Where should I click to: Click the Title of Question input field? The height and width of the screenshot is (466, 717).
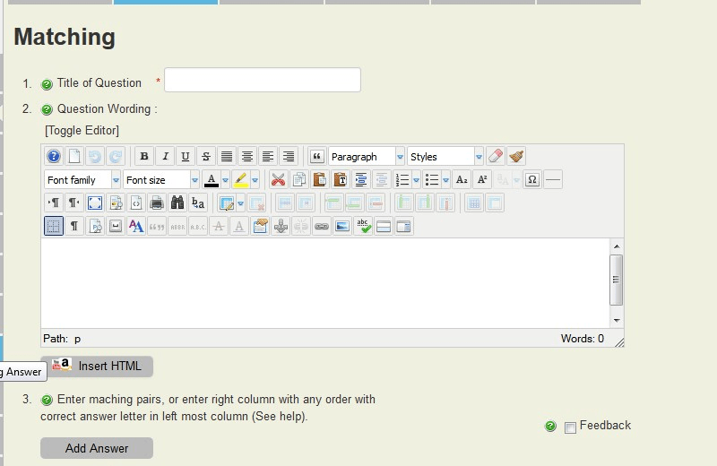point(263,80)
